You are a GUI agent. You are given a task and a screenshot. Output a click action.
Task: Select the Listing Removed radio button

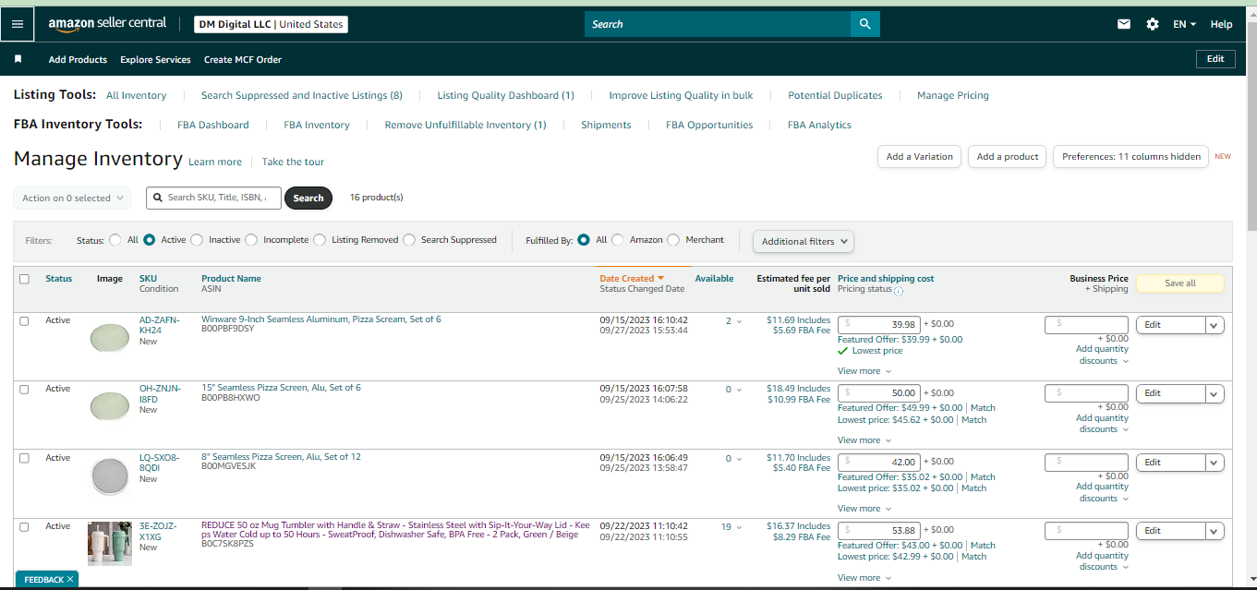coord(320,240)
